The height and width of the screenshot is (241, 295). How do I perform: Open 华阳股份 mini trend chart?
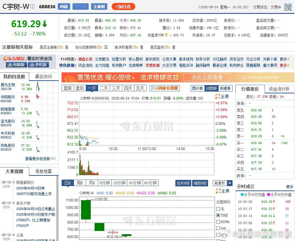click(38, 97)
